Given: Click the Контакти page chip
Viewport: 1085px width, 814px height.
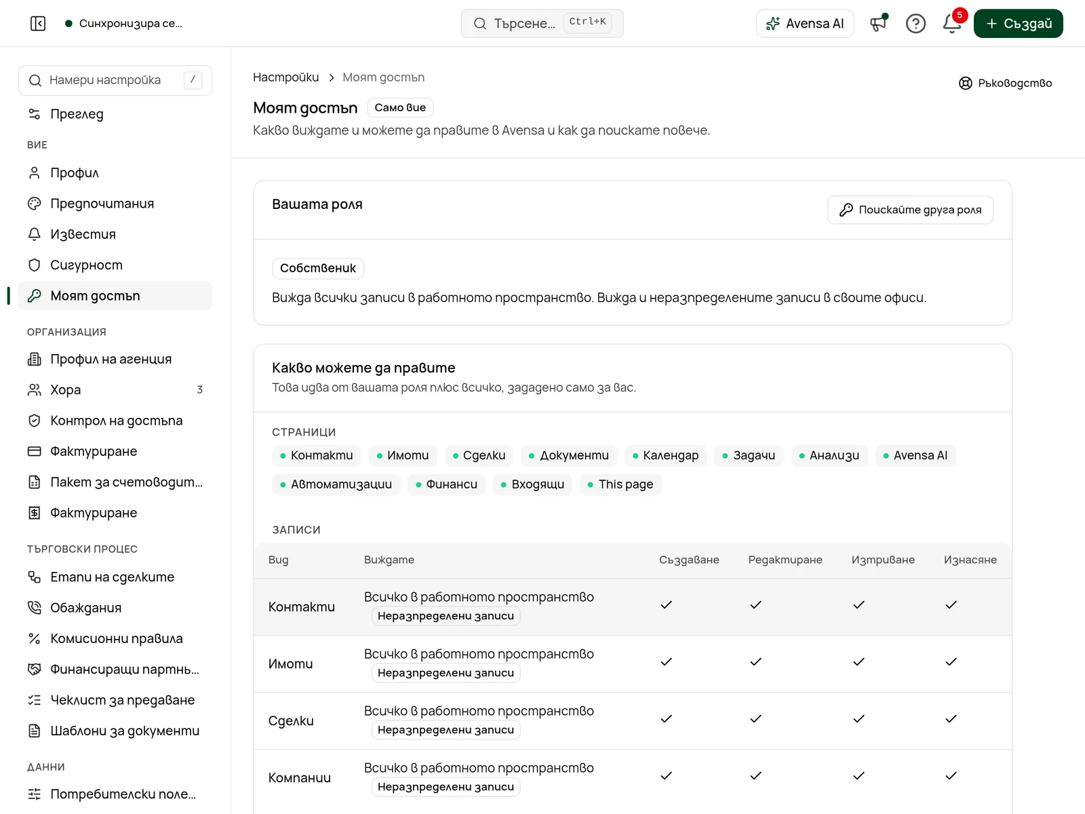Looking at the screenshot, I should pos(317,456).
